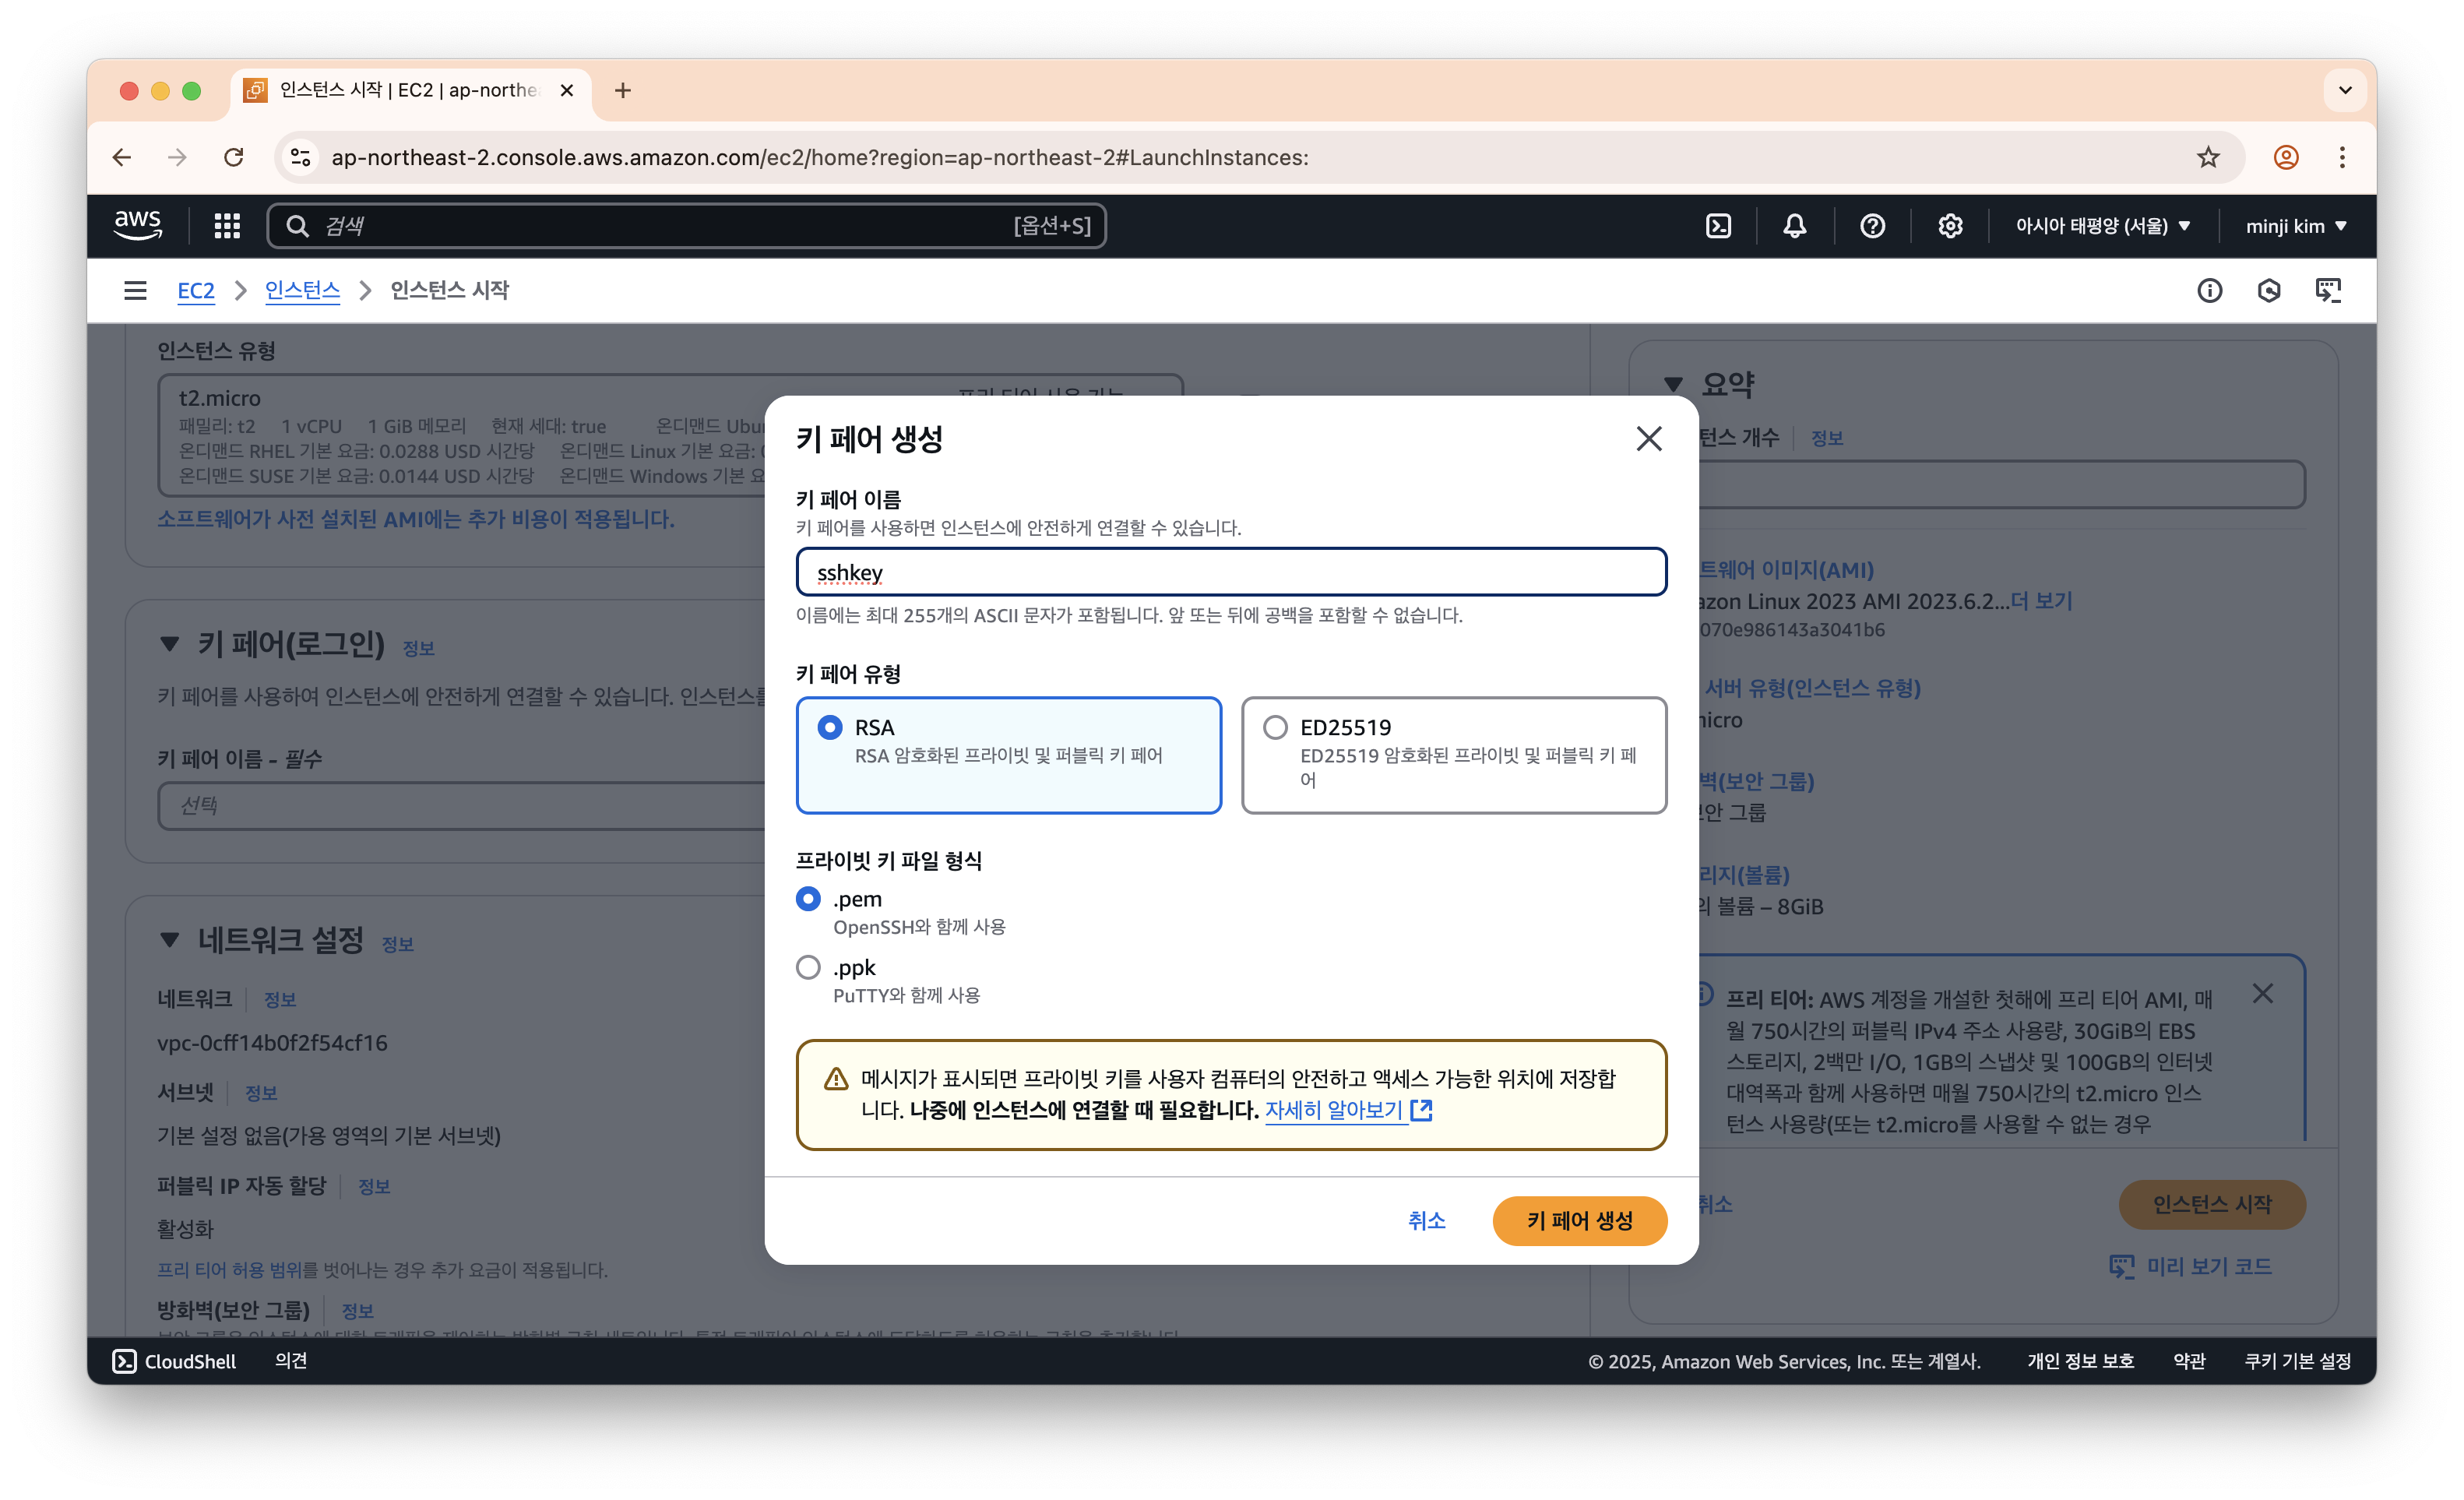Viewport: 2464px width, 1500px height.
Task: Open the info panel icon
Action: (x=2209, y=290)
